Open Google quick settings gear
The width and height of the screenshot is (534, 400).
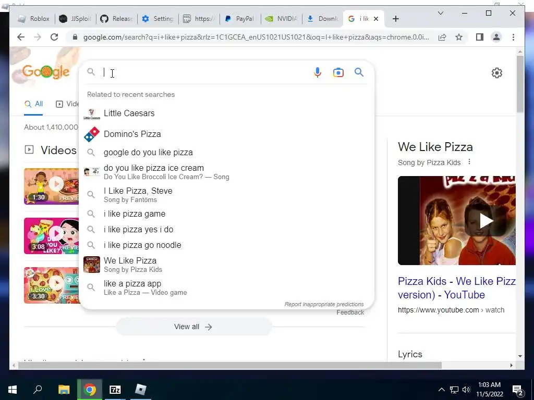tap(496, 73)
